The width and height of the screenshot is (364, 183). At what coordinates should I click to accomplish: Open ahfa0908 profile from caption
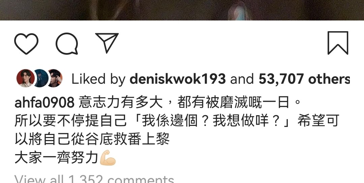click(44, 102)
